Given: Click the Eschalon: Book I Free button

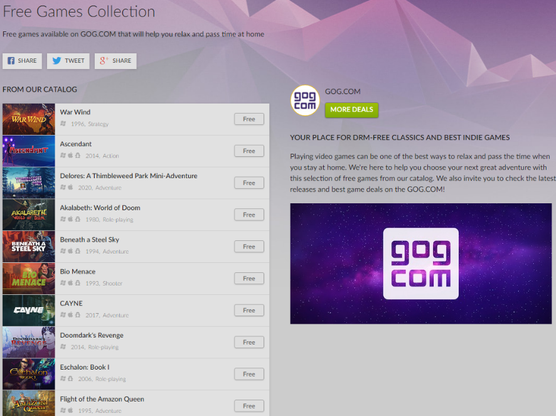Looking at the screenshot, I should point(249,374).
